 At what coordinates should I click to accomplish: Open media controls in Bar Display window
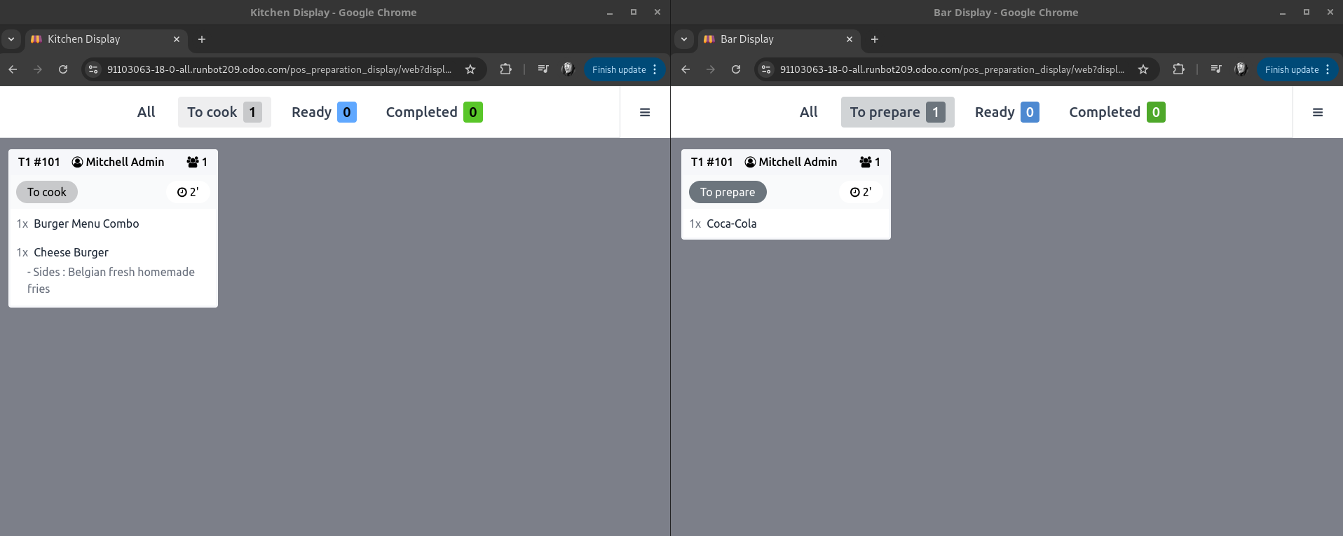[1216, 69]
